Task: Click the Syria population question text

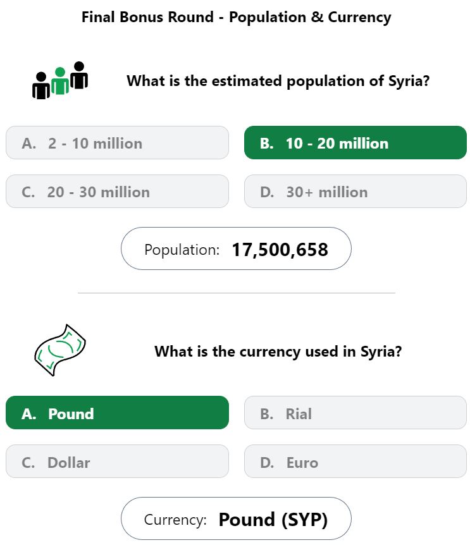Action: [278, 81]
